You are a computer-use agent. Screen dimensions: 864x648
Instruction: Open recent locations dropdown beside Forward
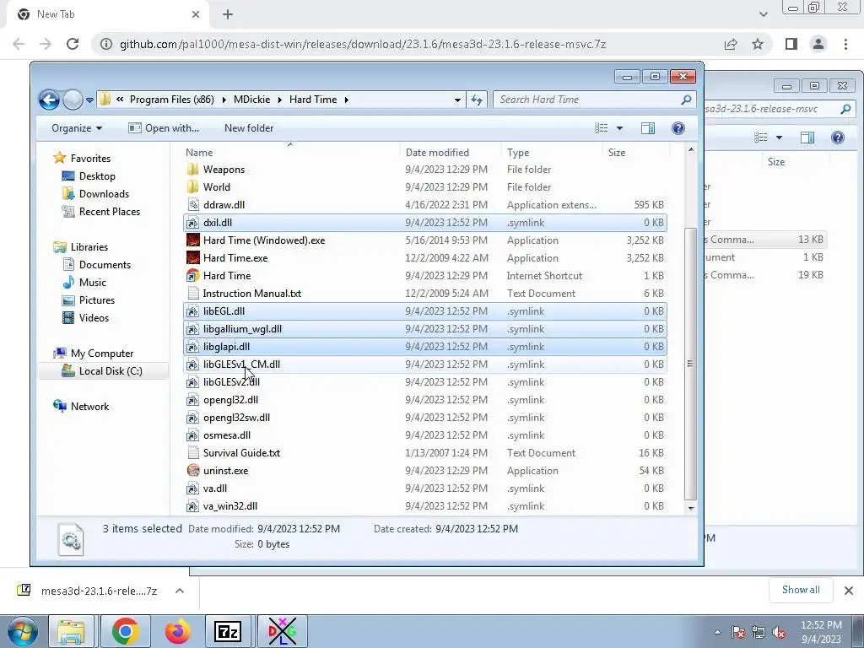(89, 100)
